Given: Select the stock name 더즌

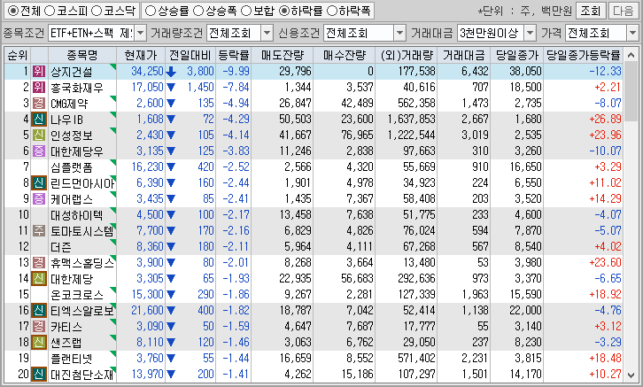Looking at the screenshot, I should click(61, 247).
